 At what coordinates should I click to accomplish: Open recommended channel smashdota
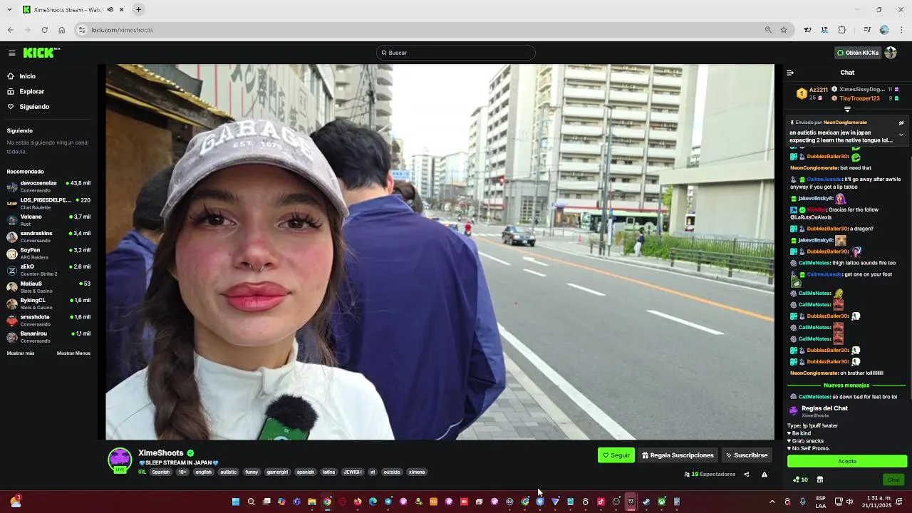coord(48,320)
